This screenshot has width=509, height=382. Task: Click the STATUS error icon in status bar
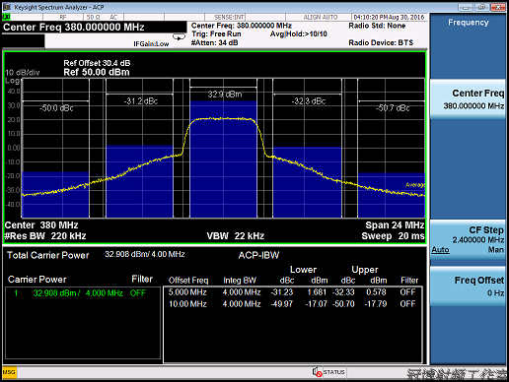click(x=317, y=372)
